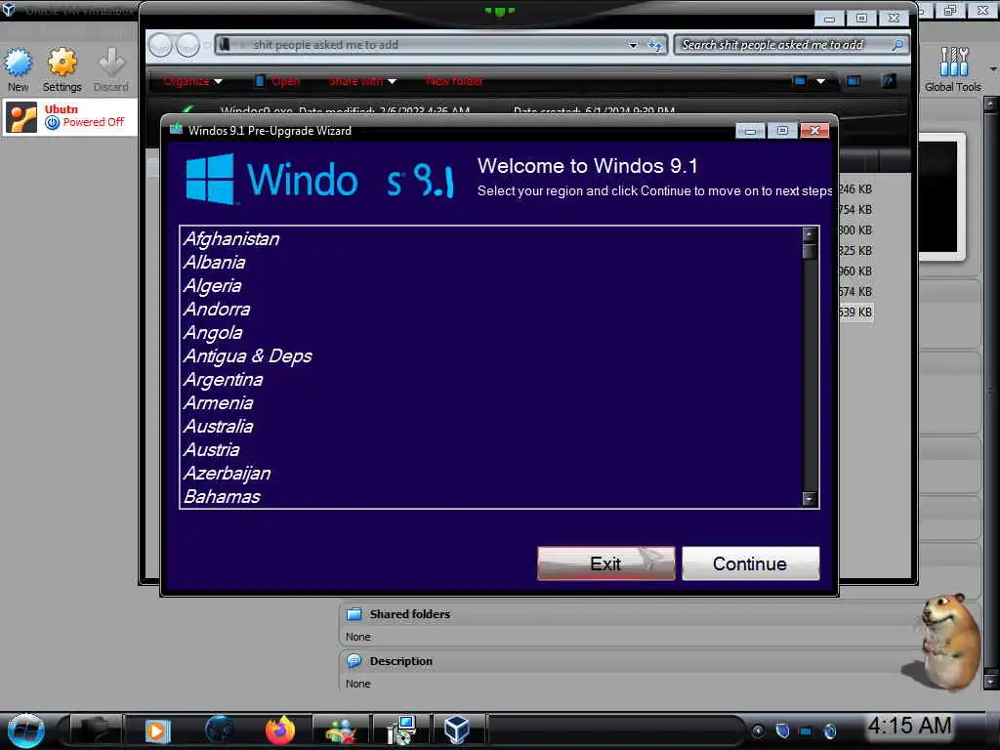Toggle the Explorer preview pane icon
1000x750 pixels.
pyautogui.click(x=854, y=81)
